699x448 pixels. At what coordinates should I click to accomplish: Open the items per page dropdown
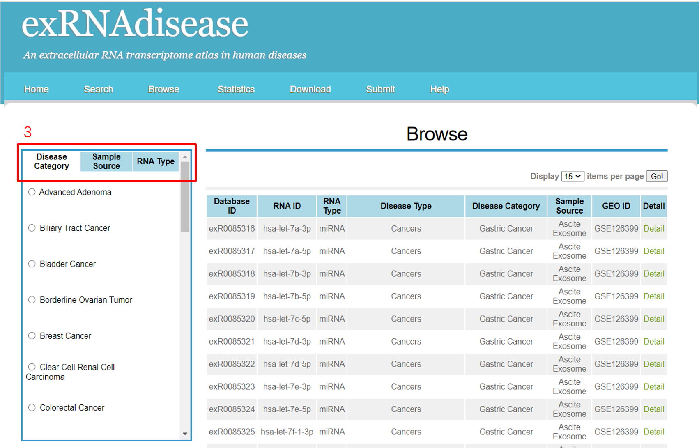pos(573,176)
